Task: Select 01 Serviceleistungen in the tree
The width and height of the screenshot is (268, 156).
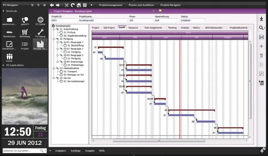Action: (74, 81)
